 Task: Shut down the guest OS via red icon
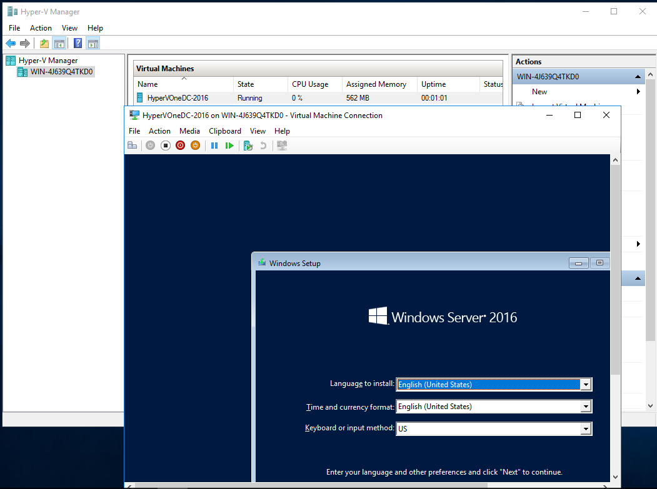(180, 145)
